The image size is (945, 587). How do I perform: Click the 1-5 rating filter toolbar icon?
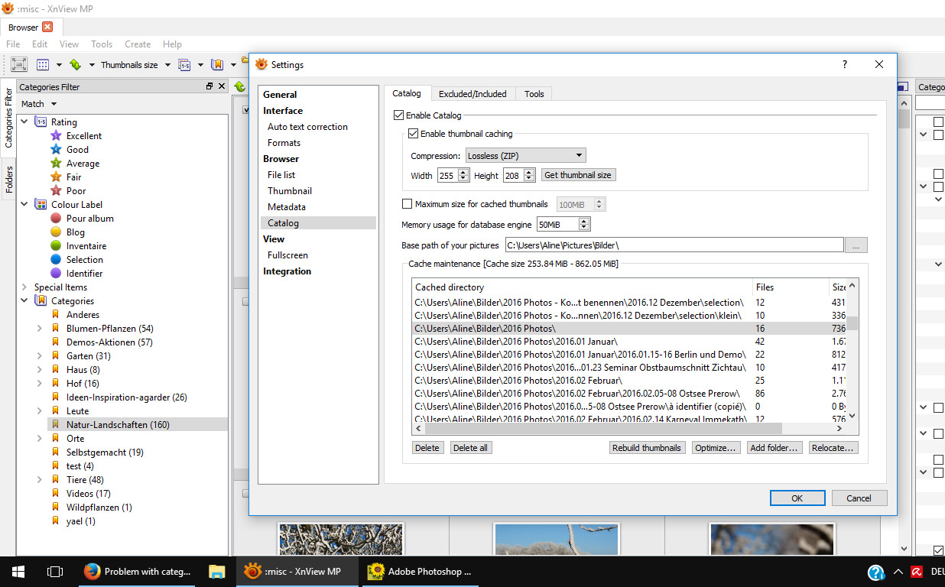184,65
